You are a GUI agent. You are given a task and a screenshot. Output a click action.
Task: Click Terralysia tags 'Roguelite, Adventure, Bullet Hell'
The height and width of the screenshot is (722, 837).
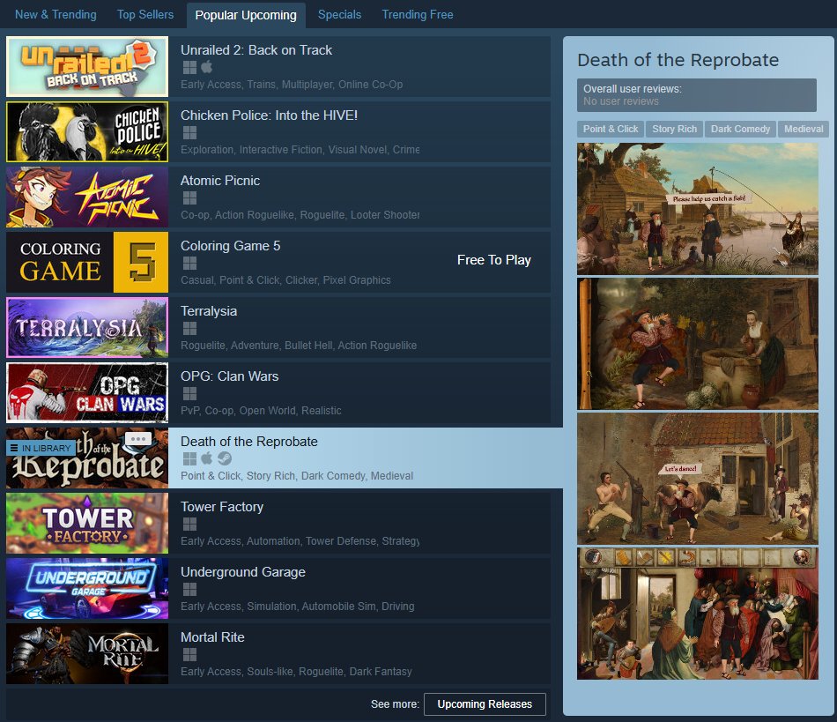click(x=256, y=346)
